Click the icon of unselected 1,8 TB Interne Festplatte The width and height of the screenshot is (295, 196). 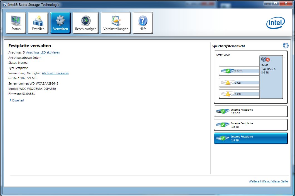click(222, 125)
